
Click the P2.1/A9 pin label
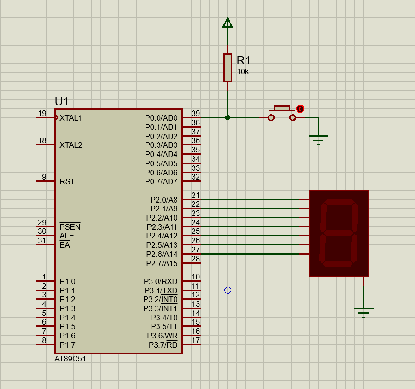[164, 209]
